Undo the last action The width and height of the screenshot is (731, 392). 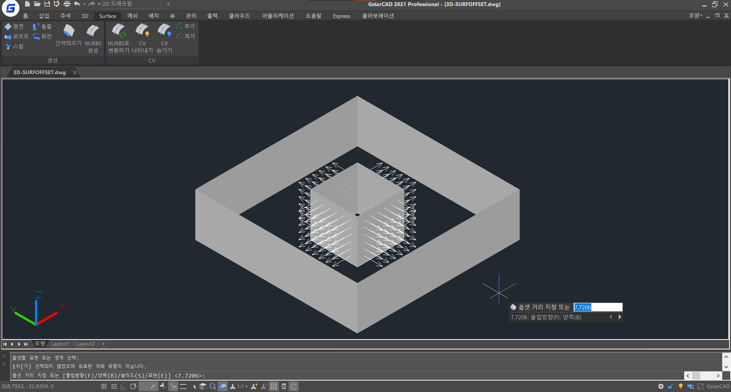(x=77, y=4)
